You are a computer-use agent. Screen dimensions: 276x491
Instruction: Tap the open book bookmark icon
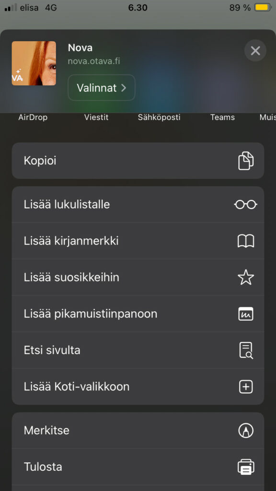pos(246,241)
